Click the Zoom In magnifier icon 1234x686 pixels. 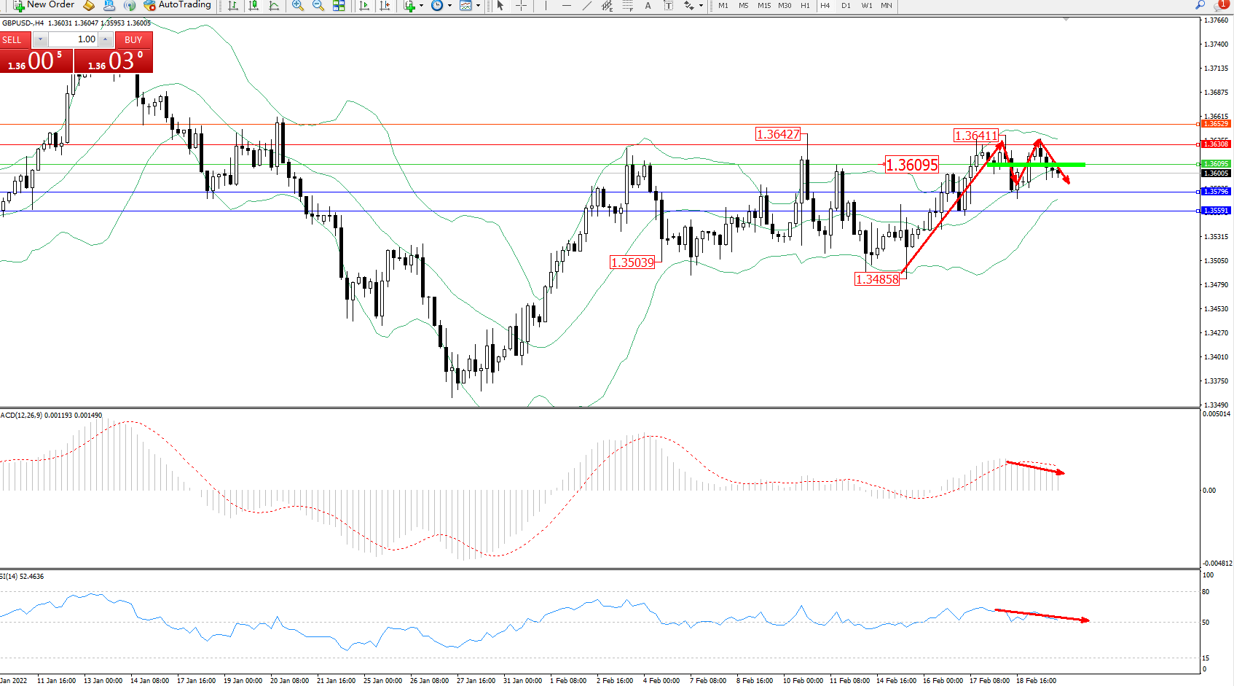point(297,6)
